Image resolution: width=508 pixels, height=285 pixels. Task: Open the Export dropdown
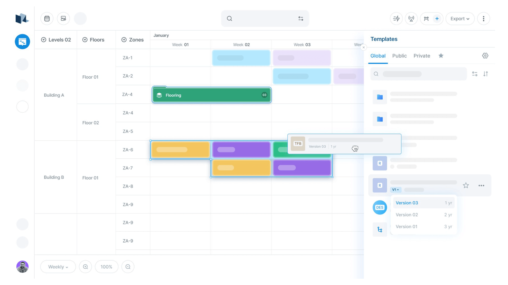(460, 18)
